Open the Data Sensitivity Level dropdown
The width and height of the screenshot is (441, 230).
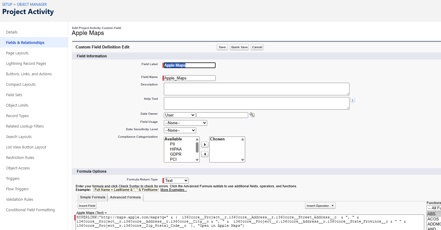[180, 130]
